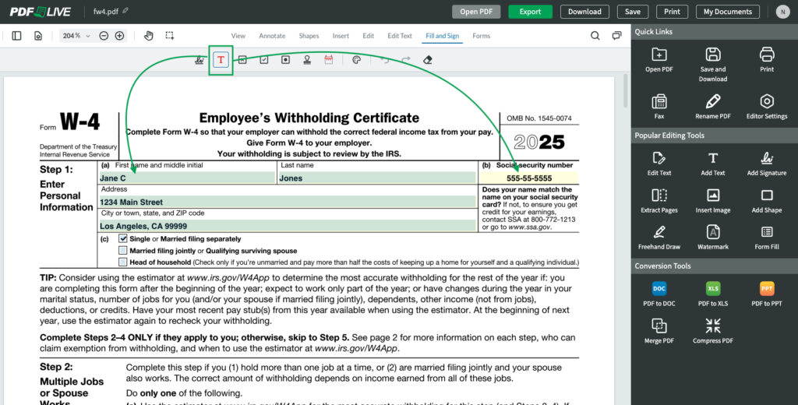This screenshot has width=798, height=405.
Task: Select the check mark stamp tool
Action: pyautogui.click(x=263, y=60)
